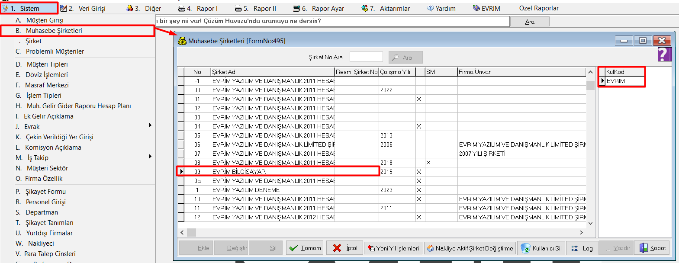Toggle the X mark in row 01

[x=418, y=99]
